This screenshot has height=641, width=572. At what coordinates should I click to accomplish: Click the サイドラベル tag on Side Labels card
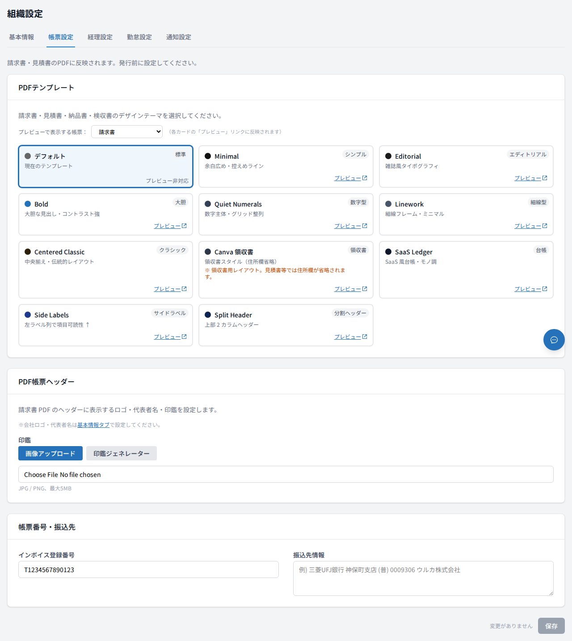click(x=170, y=313)
